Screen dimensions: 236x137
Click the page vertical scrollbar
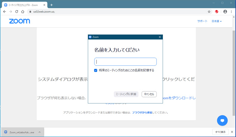click(x=234, y=73)
